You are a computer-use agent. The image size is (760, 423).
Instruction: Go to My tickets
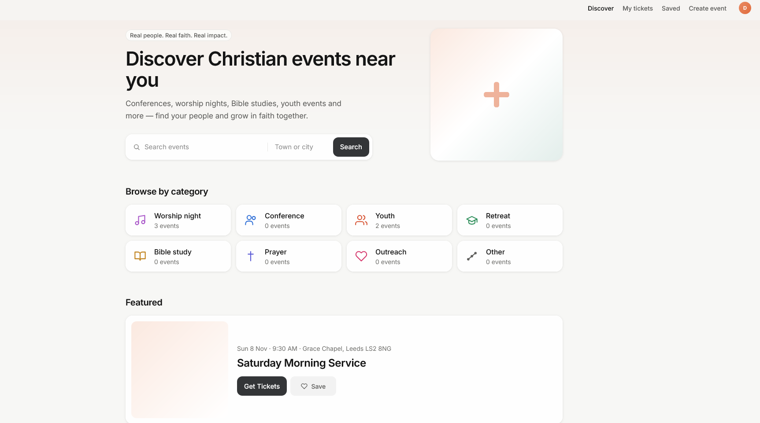point(638,8)
